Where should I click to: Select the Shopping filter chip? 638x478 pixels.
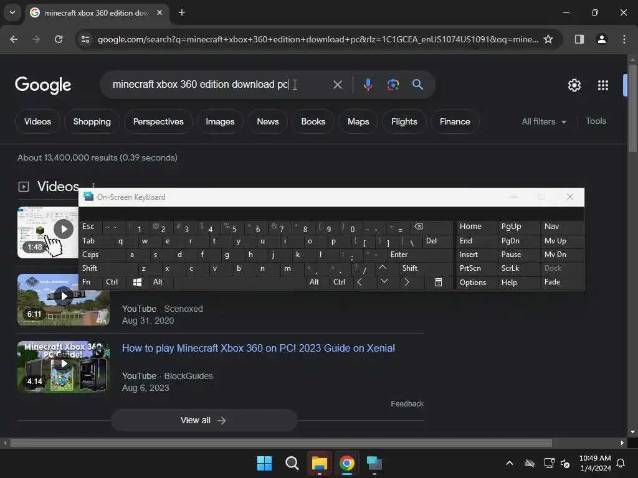[x=92, y=121]
